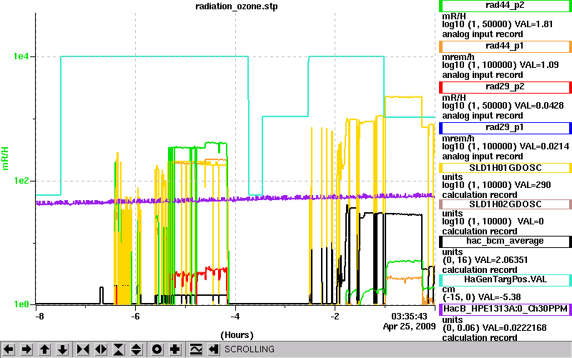
Task: Select the hac_bcm_average legend entry
Action: click(x=506, y=241)
